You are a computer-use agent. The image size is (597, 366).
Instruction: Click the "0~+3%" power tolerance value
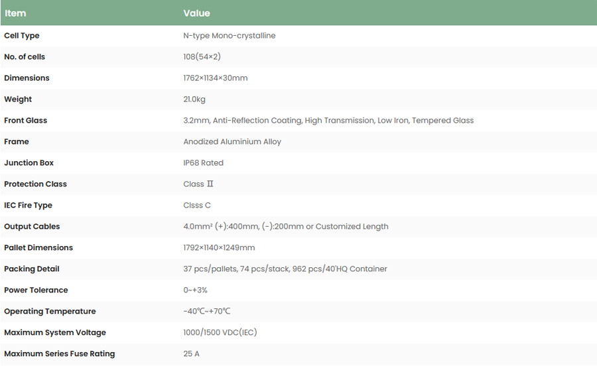click(196, 290)
